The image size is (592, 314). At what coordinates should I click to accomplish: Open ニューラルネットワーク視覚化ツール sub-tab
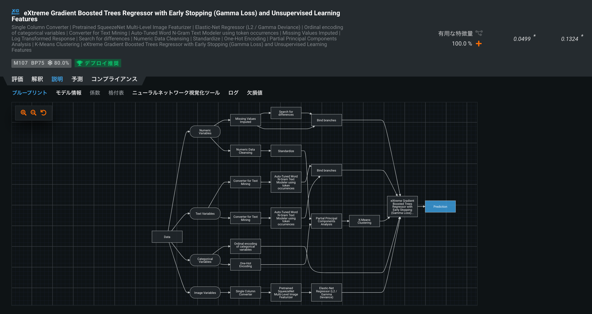(x=176, y=93)
